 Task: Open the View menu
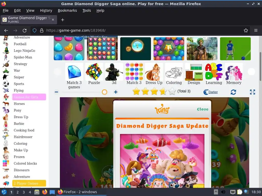click(30, 10)
